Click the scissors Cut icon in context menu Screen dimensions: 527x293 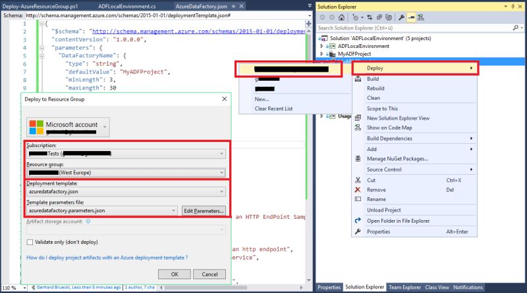[358, 180]
